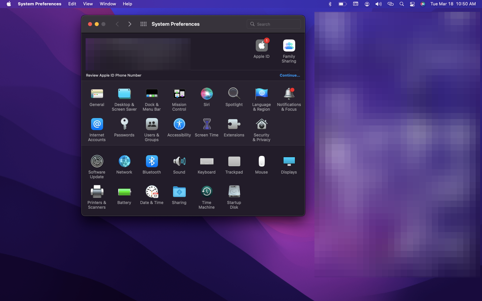Open Language & Region settings
This screenshot has height=301, width=482.
tap(261, 99)
